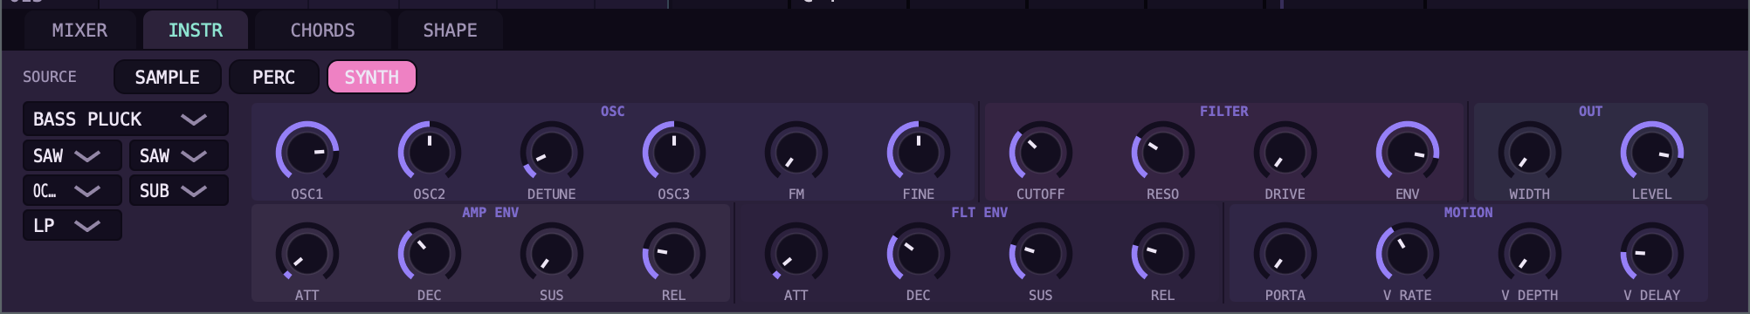Image resolution: width=1750 pixels, height=314 pixels.
Task: Click the V DELAY knob
Action: [1652, 254]
